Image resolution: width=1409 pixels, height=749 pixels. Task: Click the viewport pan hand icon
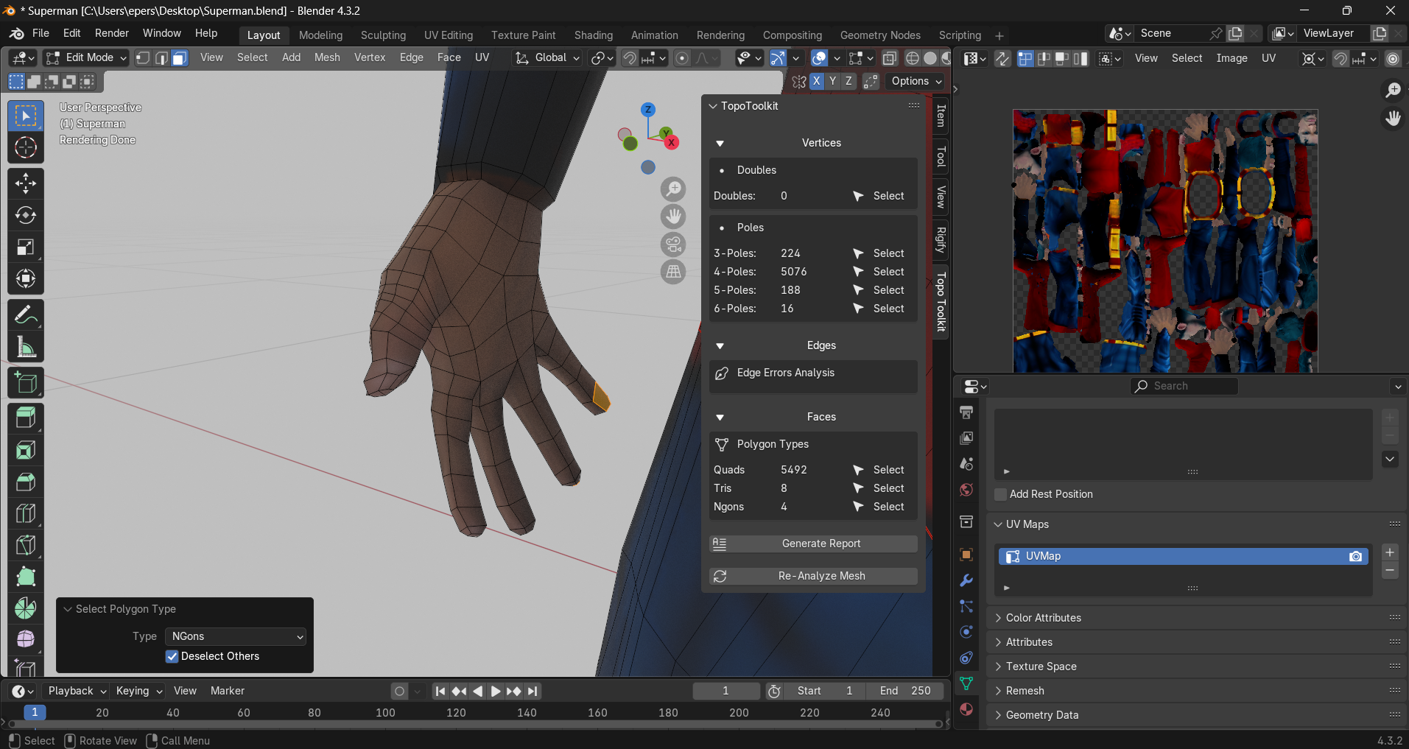point(673,217)
